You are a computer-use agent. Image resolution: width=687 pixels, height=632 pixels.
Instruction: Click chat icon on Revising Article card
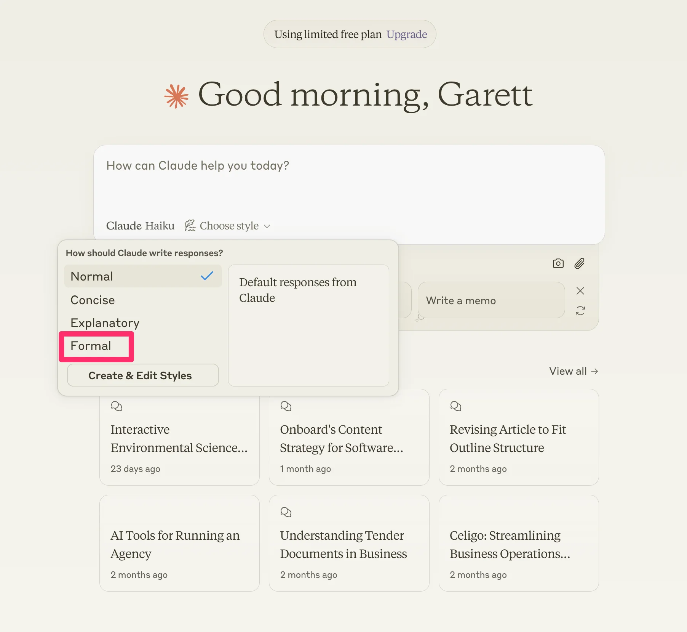click(456, 406)
